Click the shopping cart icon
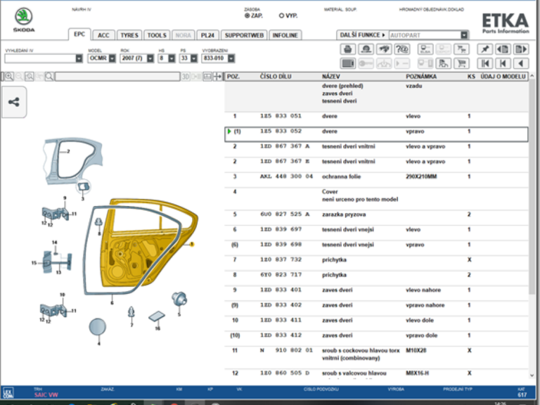This screenshot has height=405, width=540. click(x=461, y=63)
